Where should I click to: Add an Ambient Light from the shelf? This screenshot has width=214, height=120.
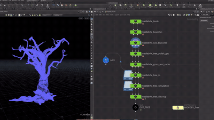(177, 6)
